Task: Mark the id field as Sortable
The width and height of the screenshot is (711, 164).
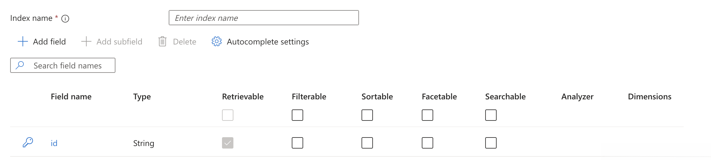Action: point(367,143)
